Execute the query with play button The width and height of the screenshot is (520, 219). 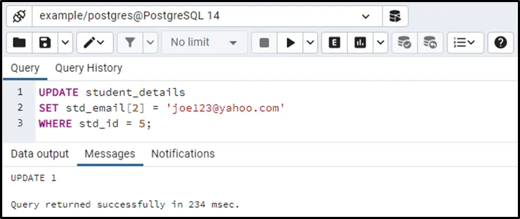point(290,43)
